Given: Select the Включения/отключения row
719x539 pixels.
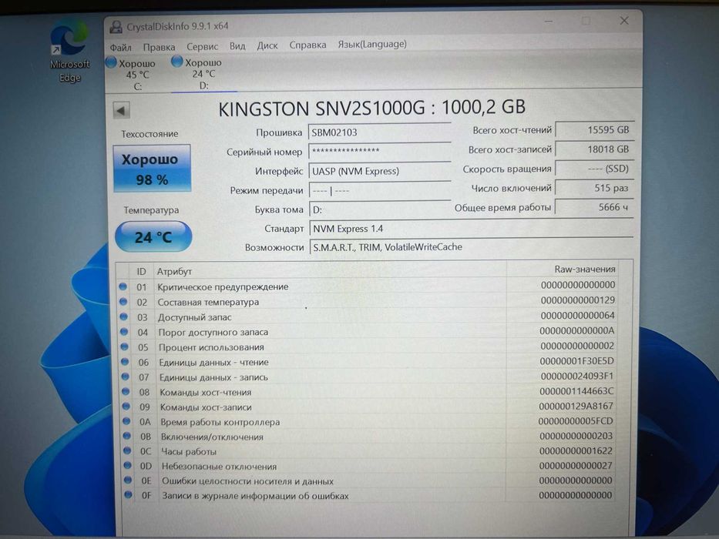Looking at the screenshot, I should [x=367, y=437].
